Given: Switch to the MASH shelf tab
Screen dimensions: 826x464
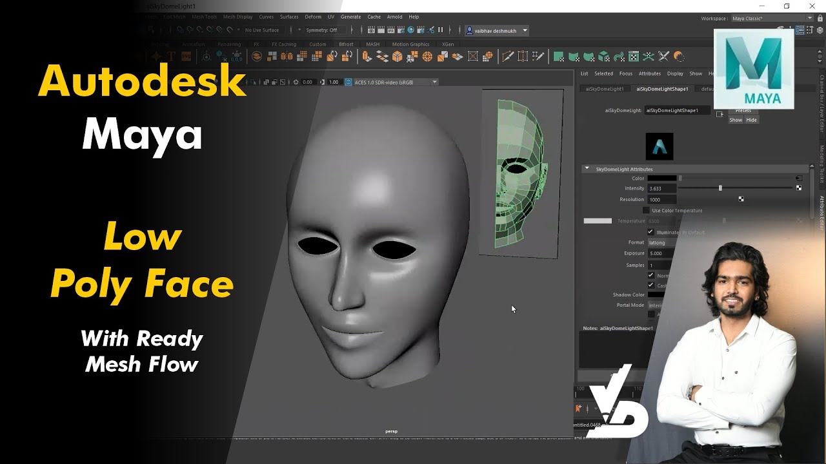Looking at the screenshot, I should (x=373, y=44).
